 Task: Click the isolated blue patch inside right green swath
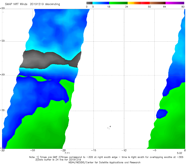pyautogui.click(x=162, y=114)
